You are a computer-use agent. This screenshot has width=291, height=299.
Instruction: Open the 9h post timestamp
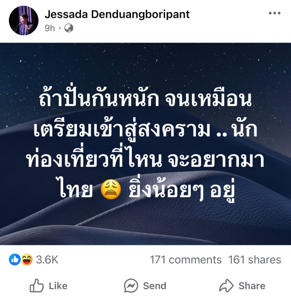(50, 28)
